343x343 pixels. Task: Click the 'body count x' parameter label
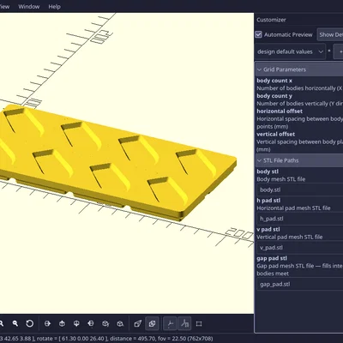pyautogui.click(x=274, y=81)
